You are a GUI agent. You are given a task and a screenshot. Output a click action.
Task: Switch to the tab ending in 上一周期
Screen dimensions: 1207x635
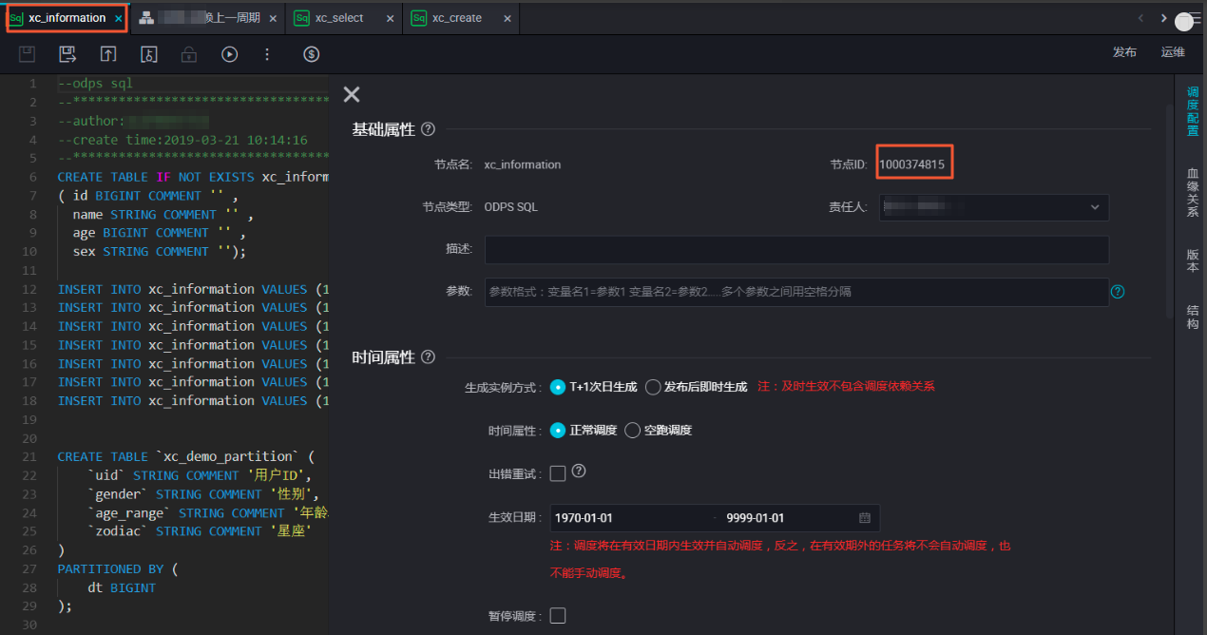point(207,18)
